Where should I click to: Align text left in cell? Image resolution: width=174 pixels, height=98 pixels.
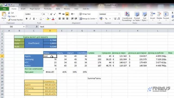(x=60, y=19)
